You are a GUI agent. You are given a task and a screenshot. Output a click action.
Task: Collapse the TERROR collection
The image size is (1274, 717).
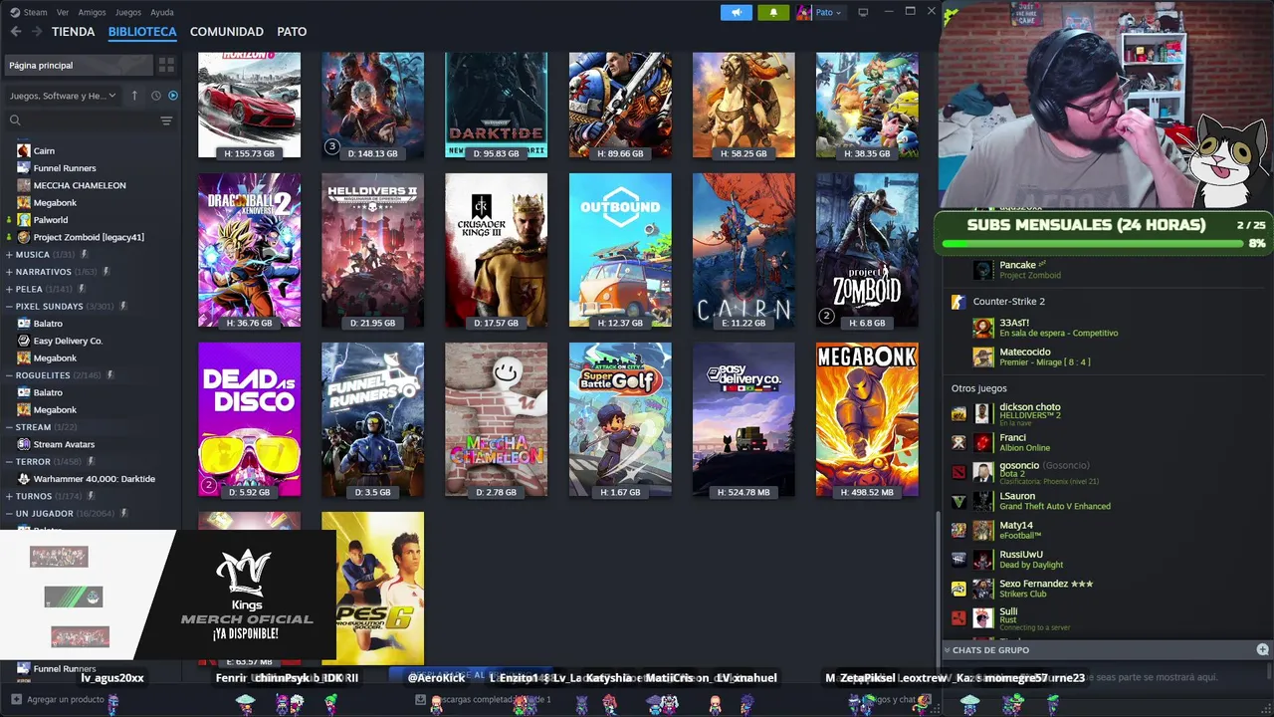pos(8,462)
